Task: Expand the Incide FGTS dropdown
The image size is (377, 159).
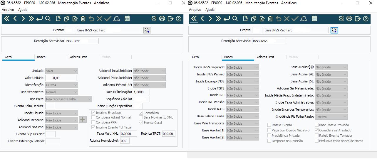Action: pos(257,89)
